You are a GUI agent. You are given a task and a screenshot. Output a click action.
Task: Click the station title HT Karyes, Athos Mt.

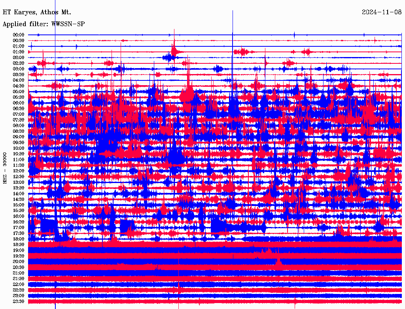pyautogui.click(x=37, y=12)
